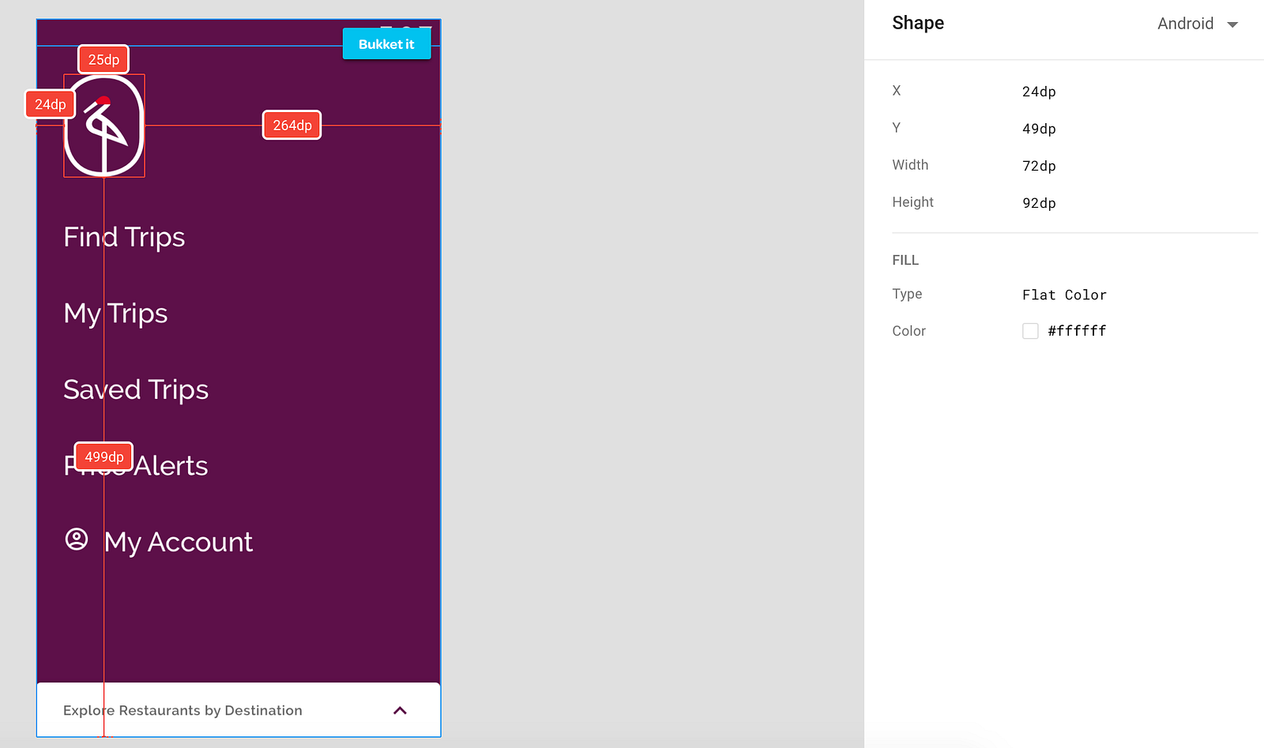Click the Shape panel heading
The height and width of the screenshot is (748, 1264).
point(918,23)
